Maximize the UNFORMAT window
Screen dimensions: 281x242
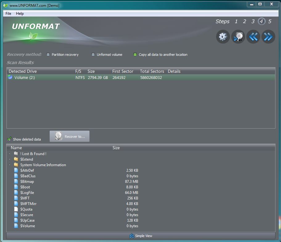click(260, 4)
